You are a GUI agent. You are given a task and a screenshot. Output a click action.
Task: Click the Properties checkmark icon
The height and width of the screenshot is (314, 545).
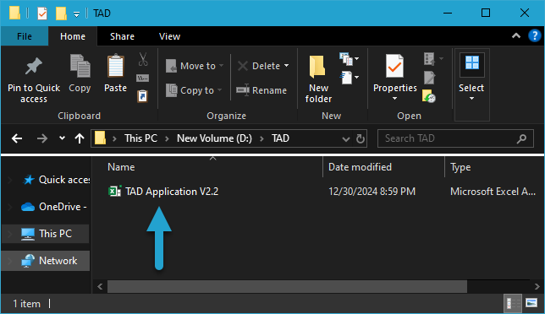pos(395,66)
